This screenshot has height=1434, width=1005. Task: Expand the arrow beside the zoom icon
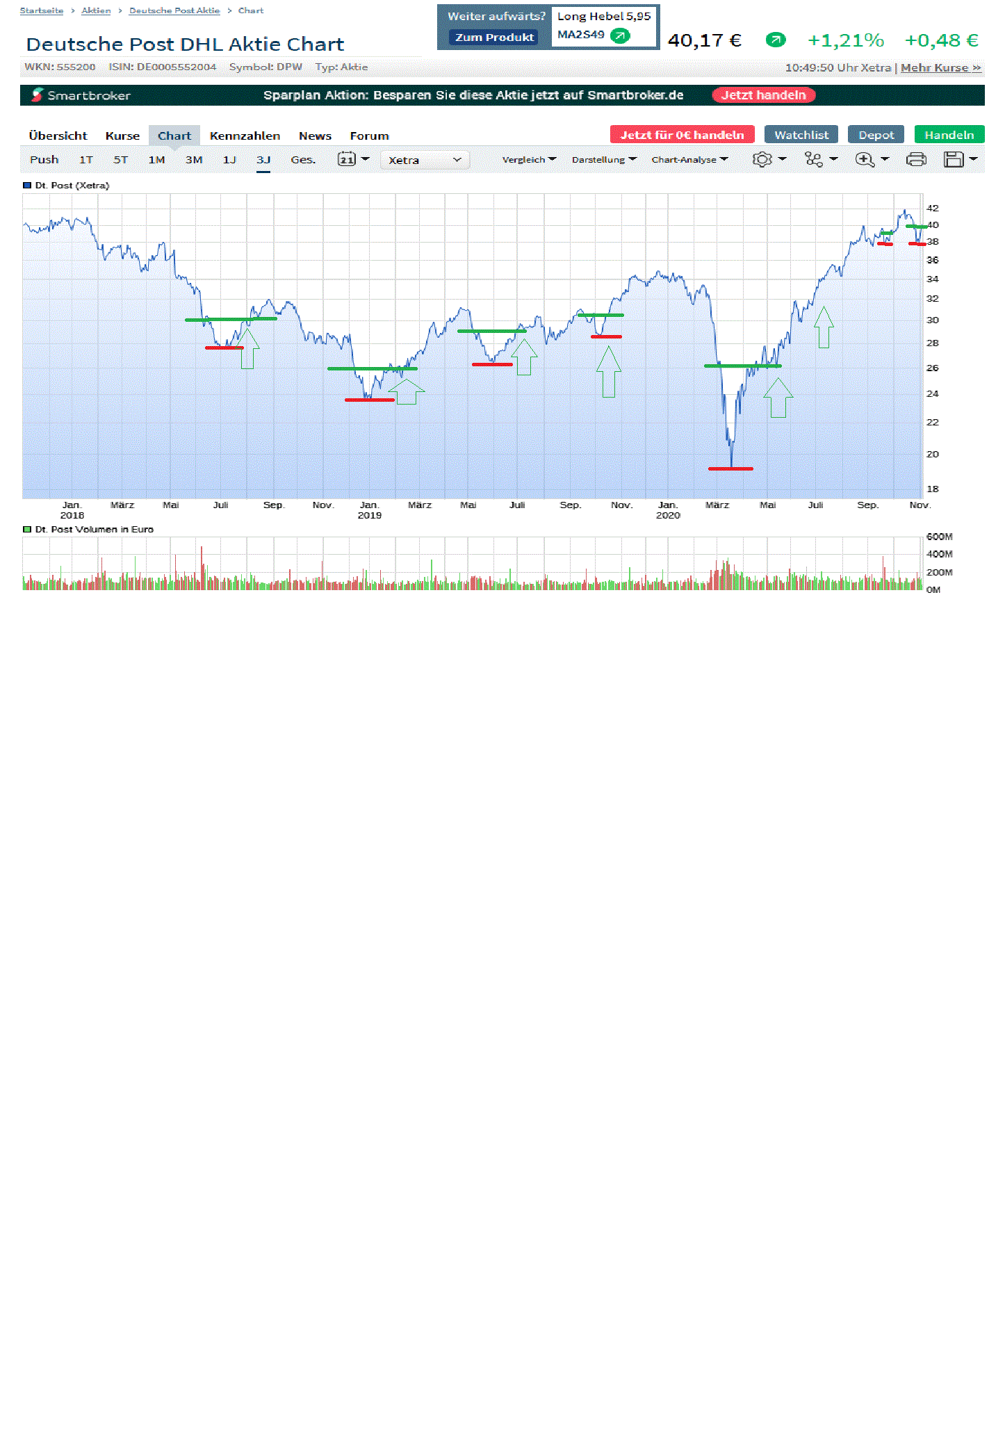click(x=885, y=158)
